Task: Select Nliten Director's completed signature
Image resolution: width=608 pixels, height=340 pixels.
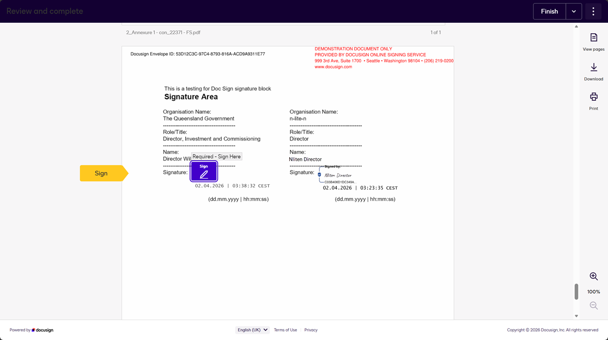Action: [x=337, y=175]
